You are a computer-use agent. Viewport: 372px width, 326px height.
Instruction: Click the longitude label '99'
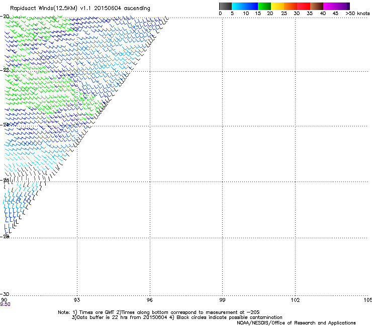222,300
